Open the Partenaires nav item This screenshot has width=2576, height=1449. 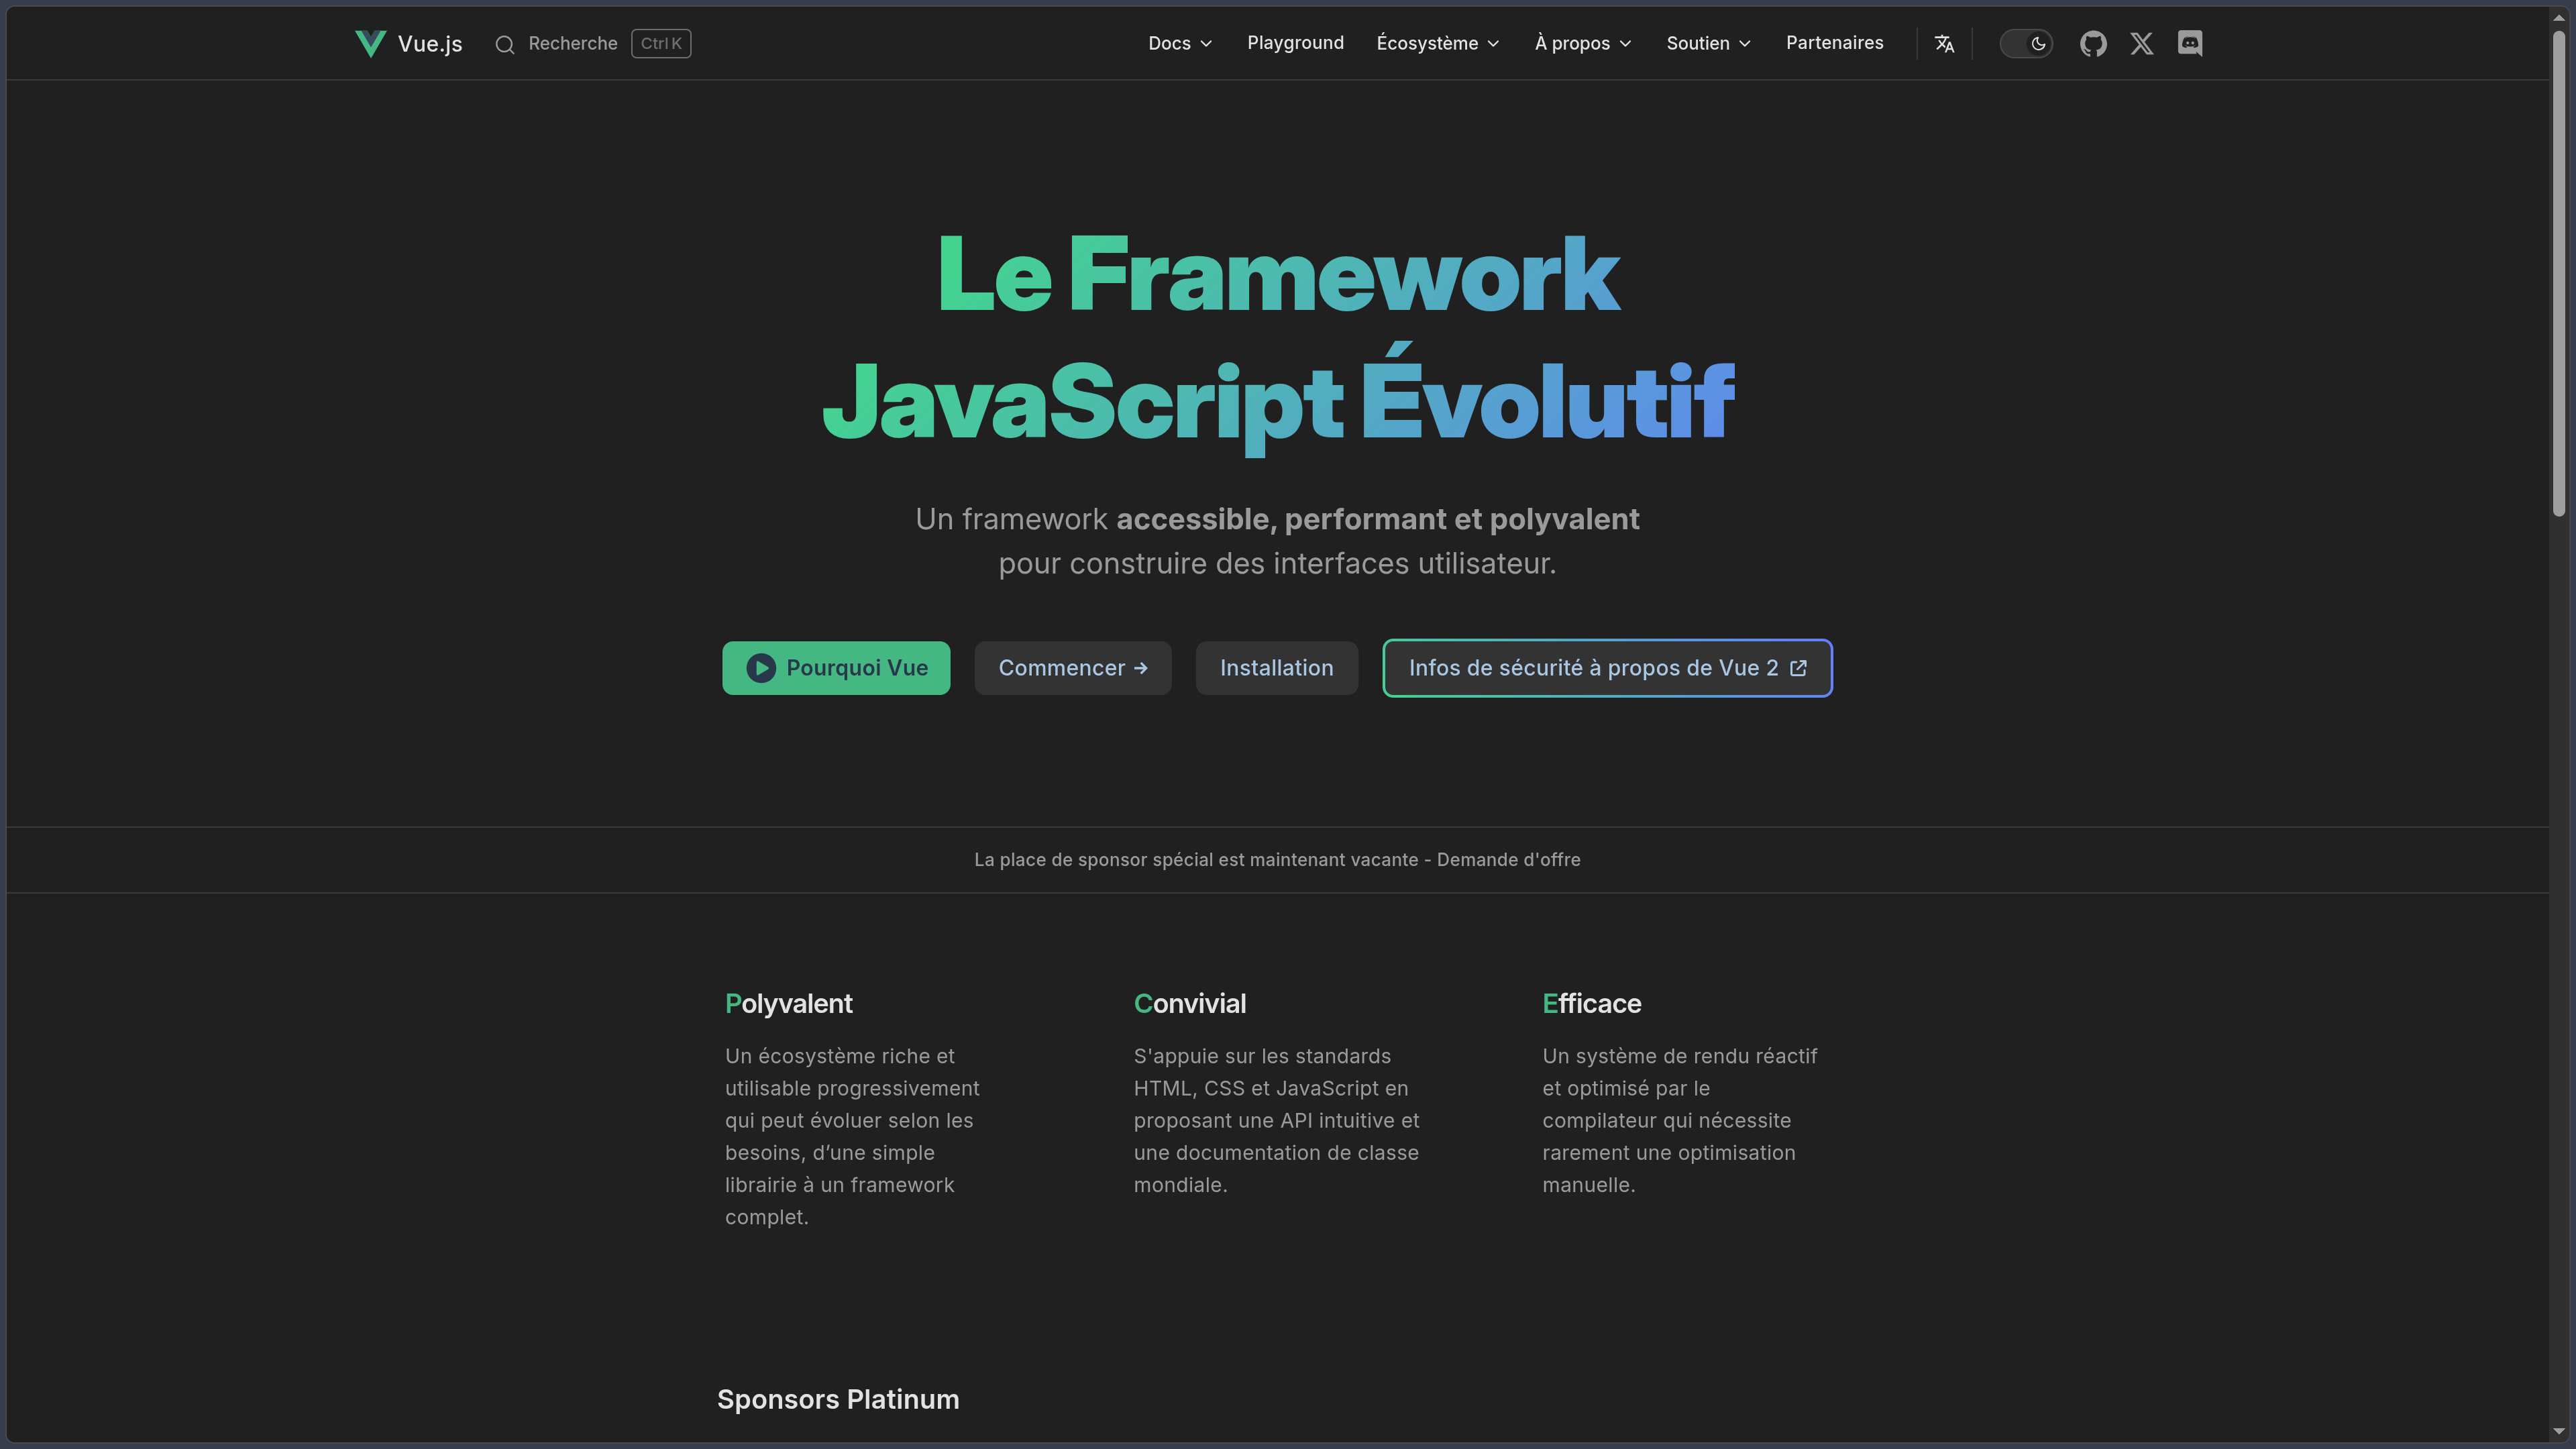pyautogui.click(x=1834, y=43)
